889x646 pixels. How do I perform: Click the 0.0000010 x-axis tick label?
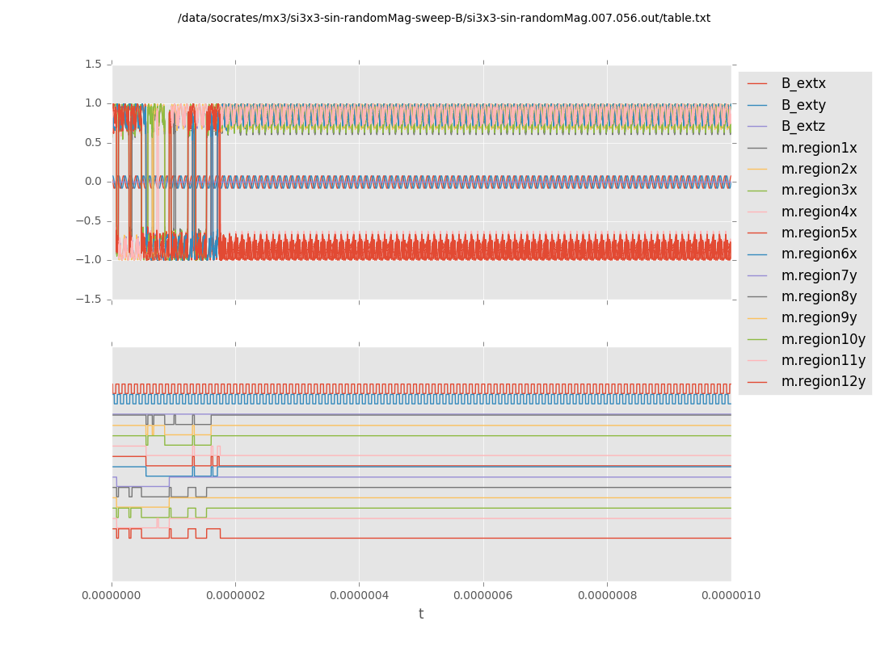click(x=731, y=596)
